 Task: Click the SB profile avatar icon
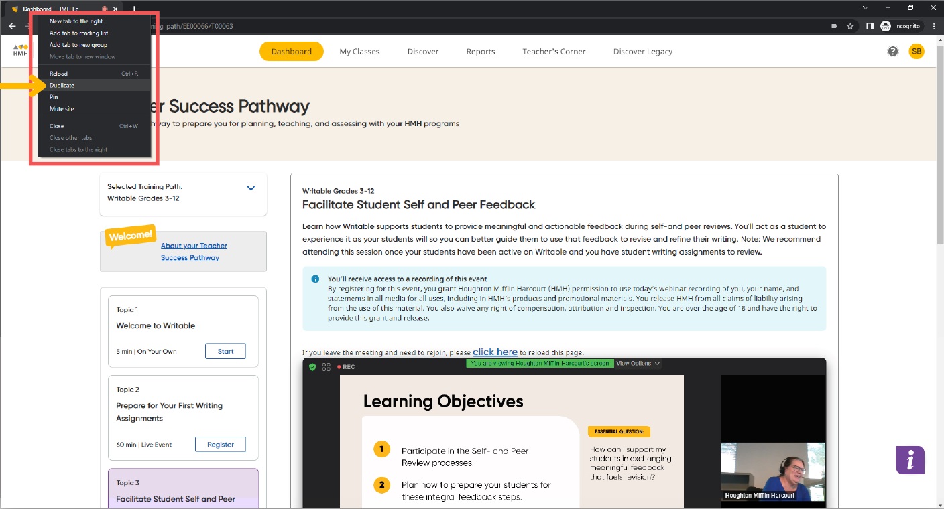(916, 51)
